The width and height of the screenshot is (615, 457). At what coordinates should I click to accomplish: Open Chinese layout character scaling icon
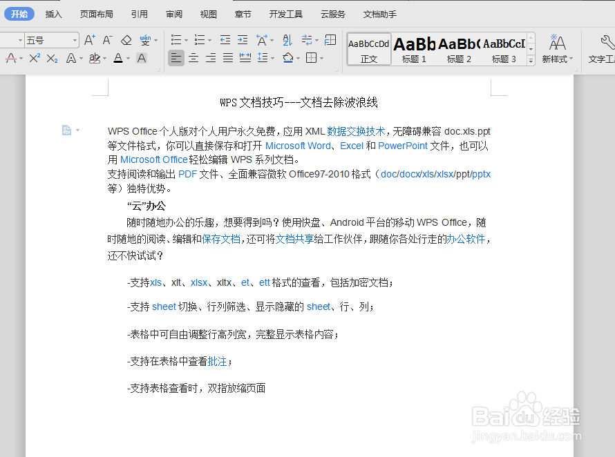coord(262,40)
